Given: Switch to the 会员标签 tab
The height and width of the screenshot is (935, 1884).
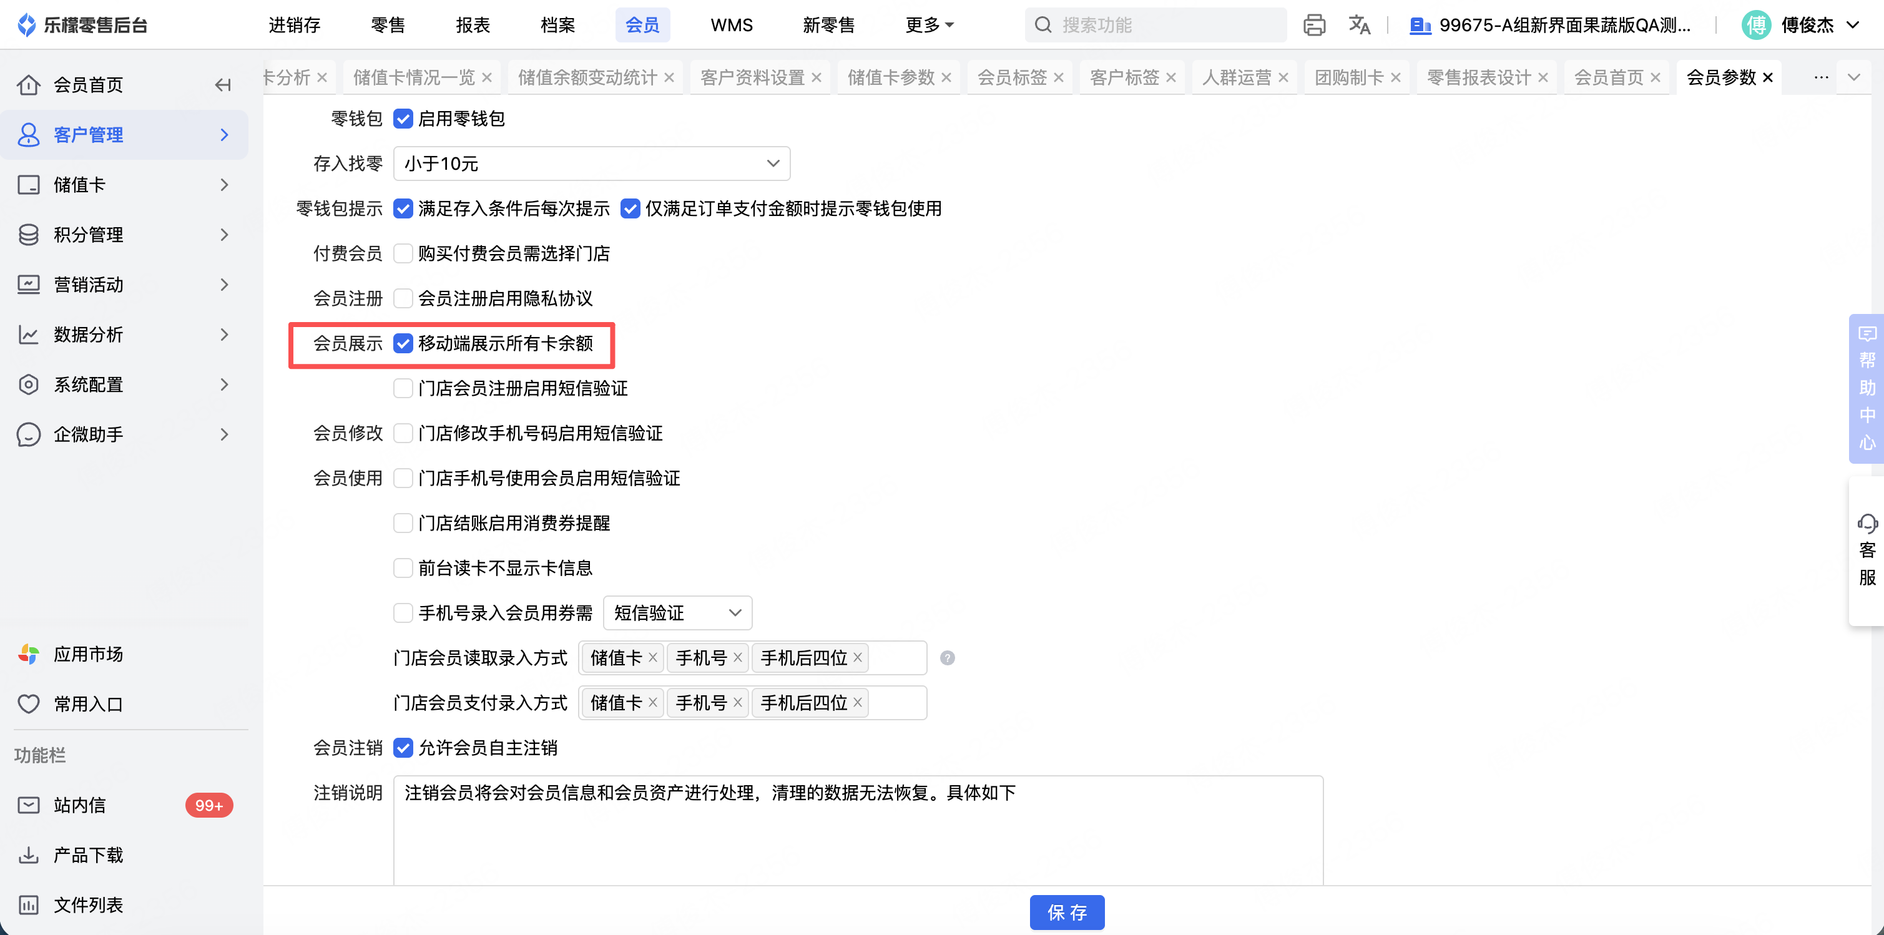Looking at the screenshot, I should [1011, 77].
